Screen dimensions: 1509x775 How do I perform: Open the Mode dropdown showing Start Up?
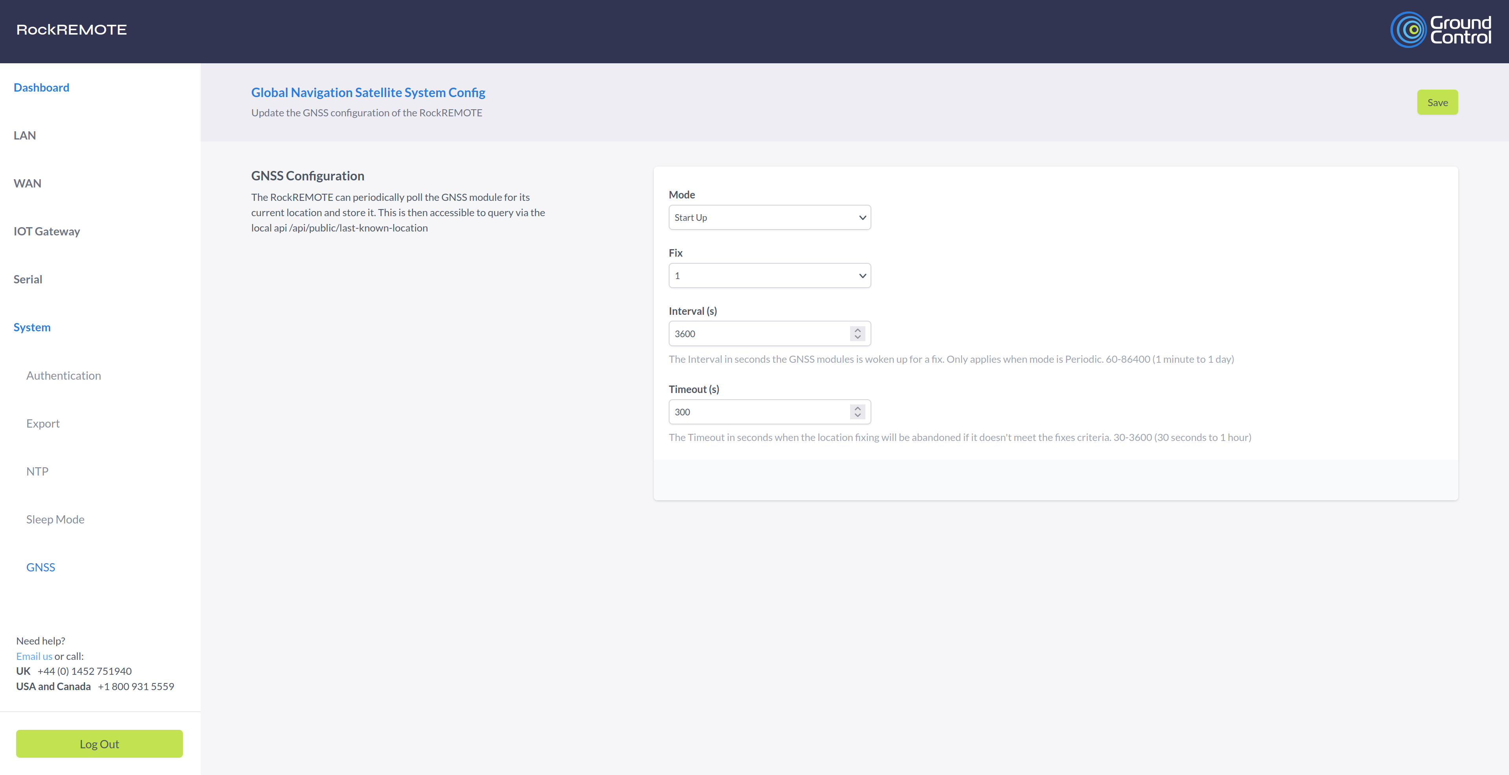pos(770,217)
